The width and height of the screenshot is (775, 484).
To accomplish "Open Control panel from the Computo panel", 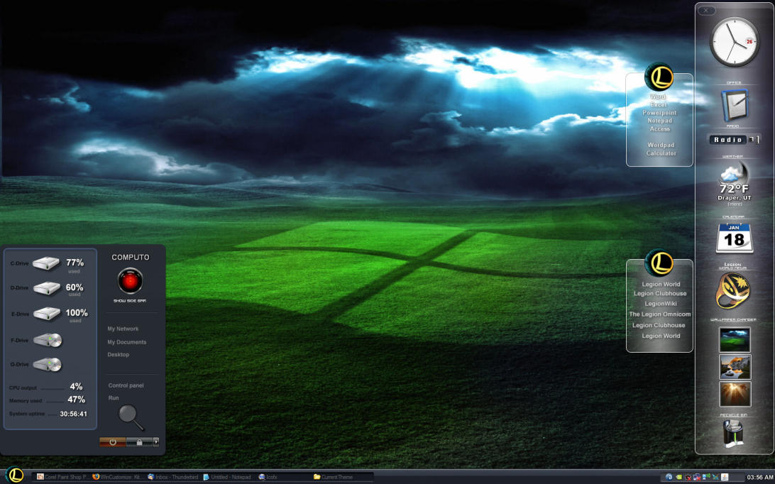I will (126, 385).
